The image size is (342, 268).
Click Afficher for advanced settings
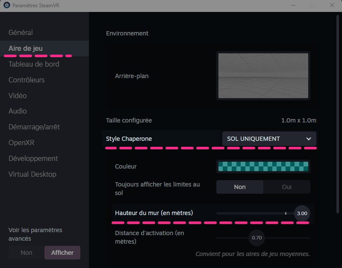[x=62, y=253]
